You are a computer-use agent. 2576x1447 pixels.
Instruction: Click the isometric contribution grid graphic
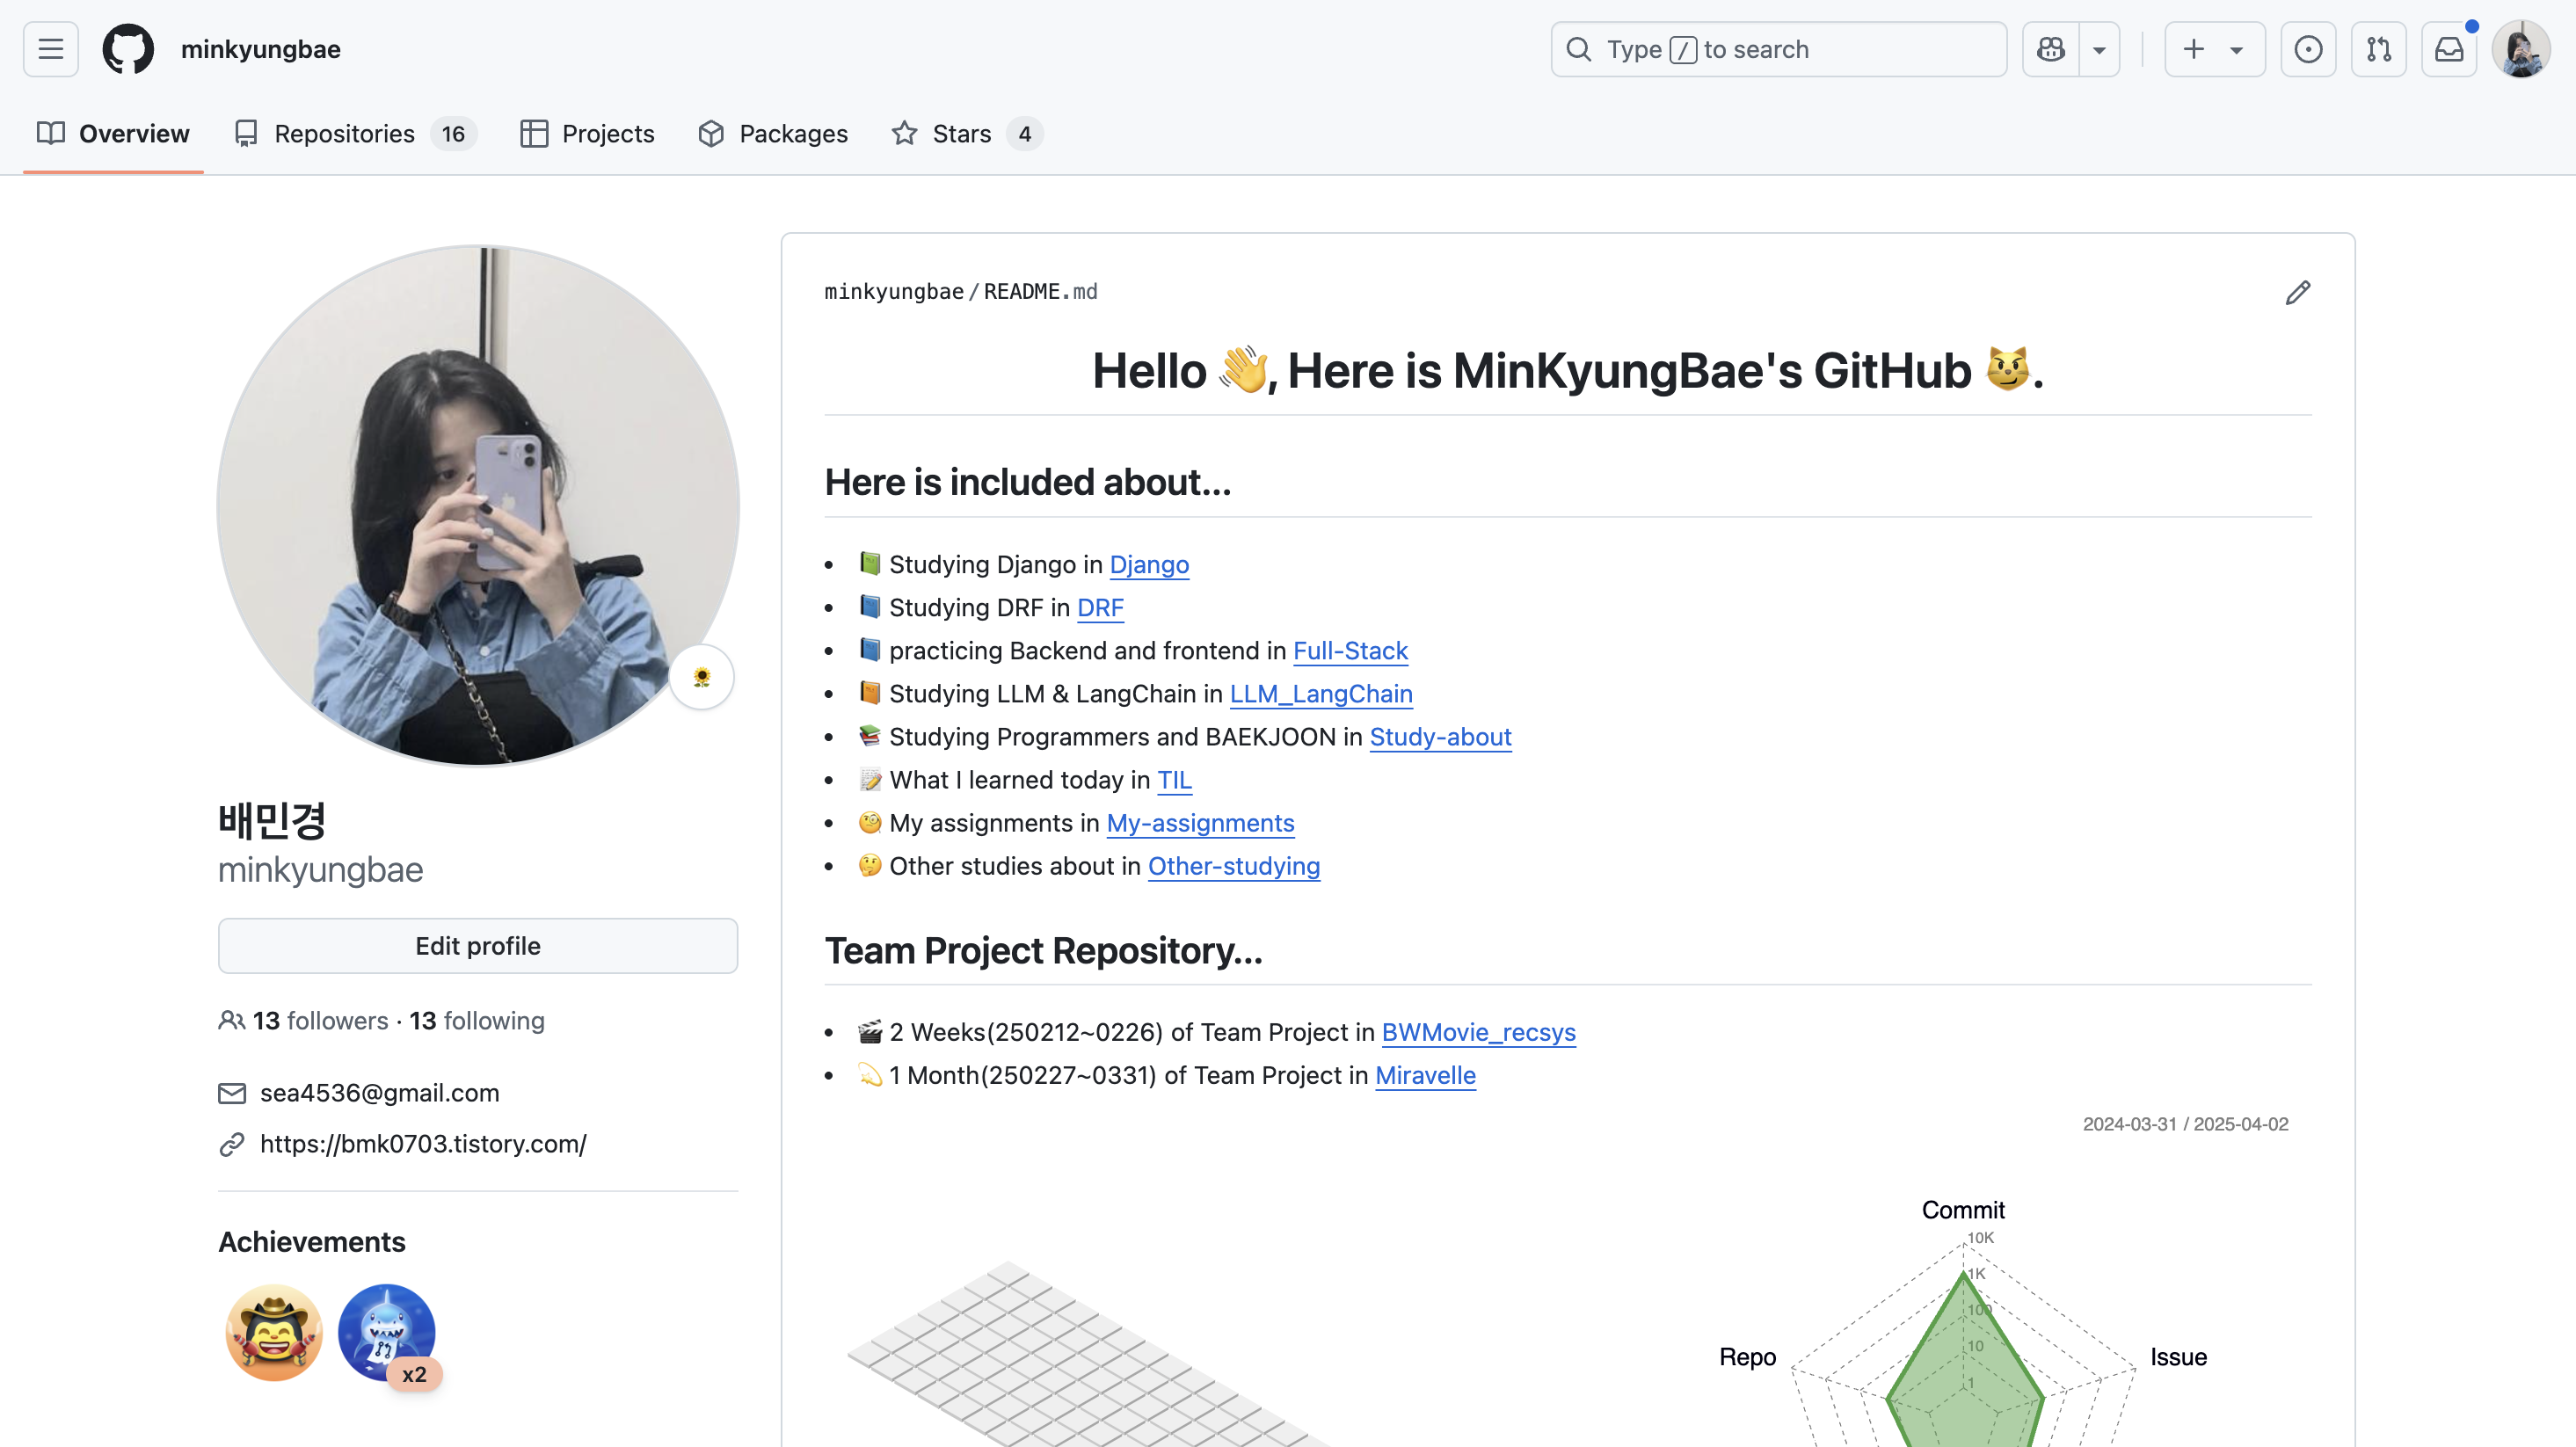point(1088,1356)
